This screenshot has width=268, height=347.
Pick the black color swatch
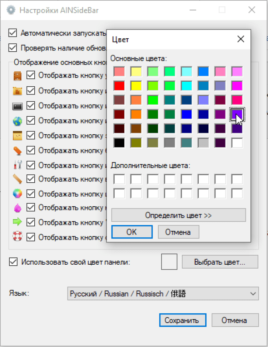pos(119,143)
